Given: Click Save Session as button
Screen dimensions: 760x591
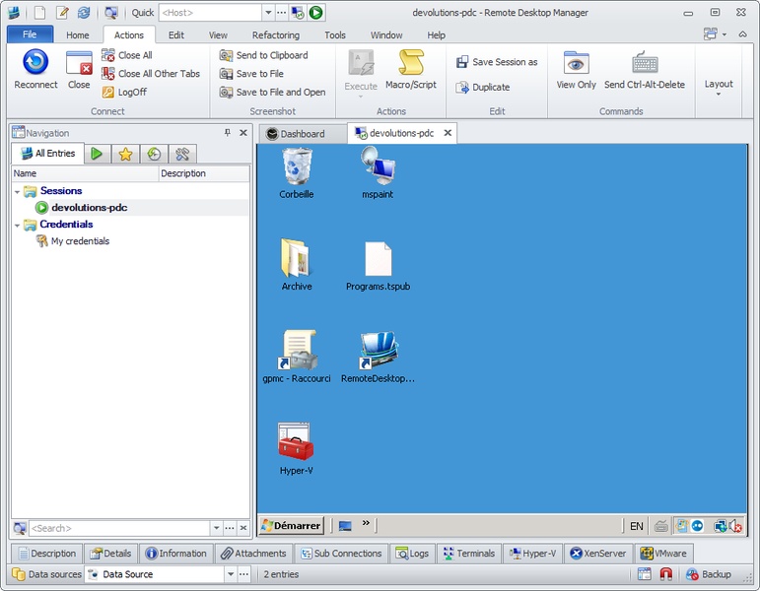Looking at the screenshot, I should (x=497, y=62).
